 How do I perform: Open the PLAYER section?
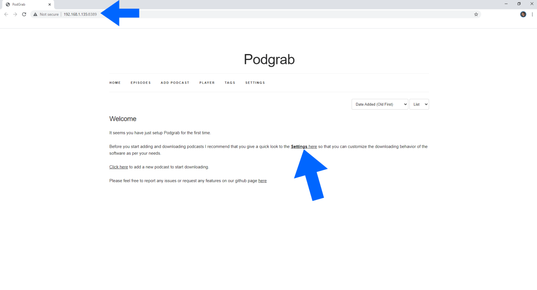[x=207, y=82]
